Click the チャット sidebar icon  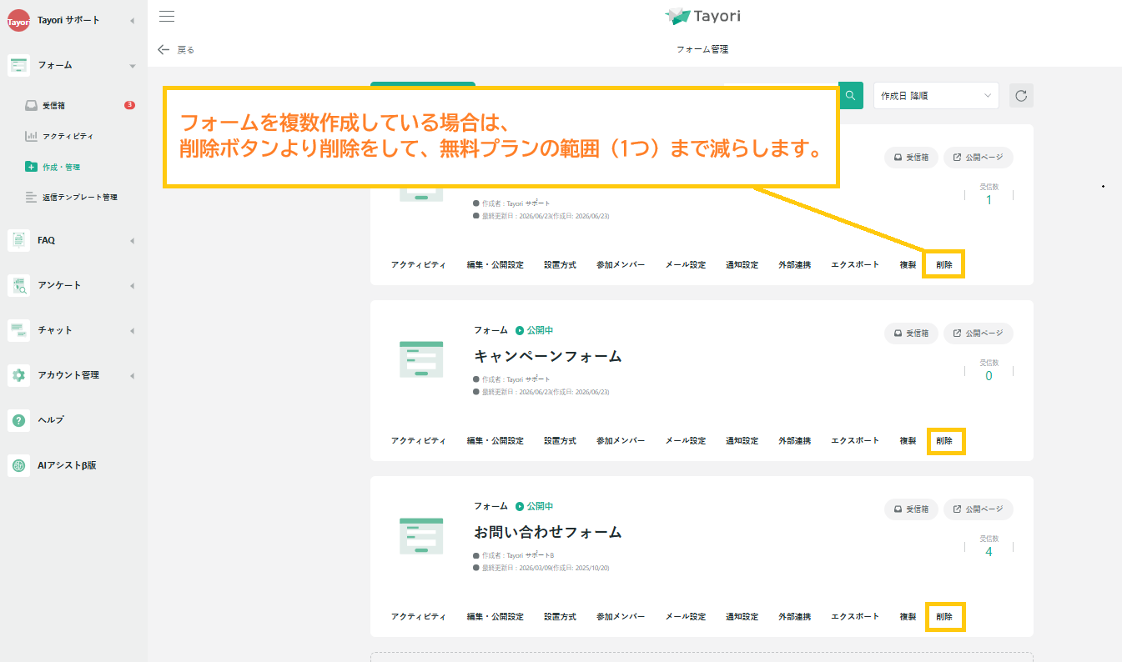point(18,330)
